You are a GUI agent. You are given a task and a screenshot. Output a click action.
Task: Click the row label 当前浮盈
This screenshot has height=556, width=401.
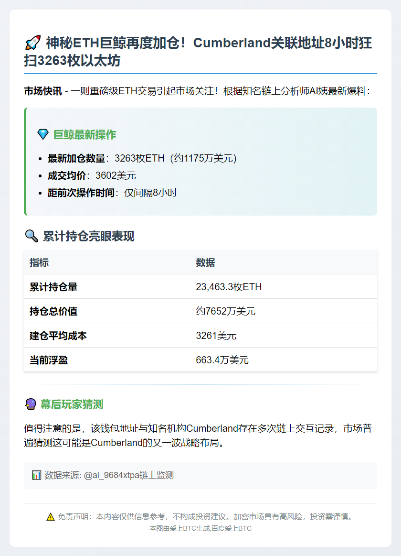click(49, 360)
